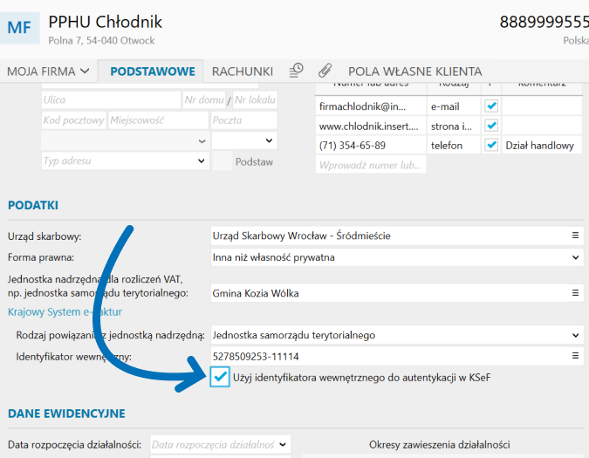Switch to the RACHUNKI tab
The width and height of the screenshot is (589, 458).
coord(242,72)
